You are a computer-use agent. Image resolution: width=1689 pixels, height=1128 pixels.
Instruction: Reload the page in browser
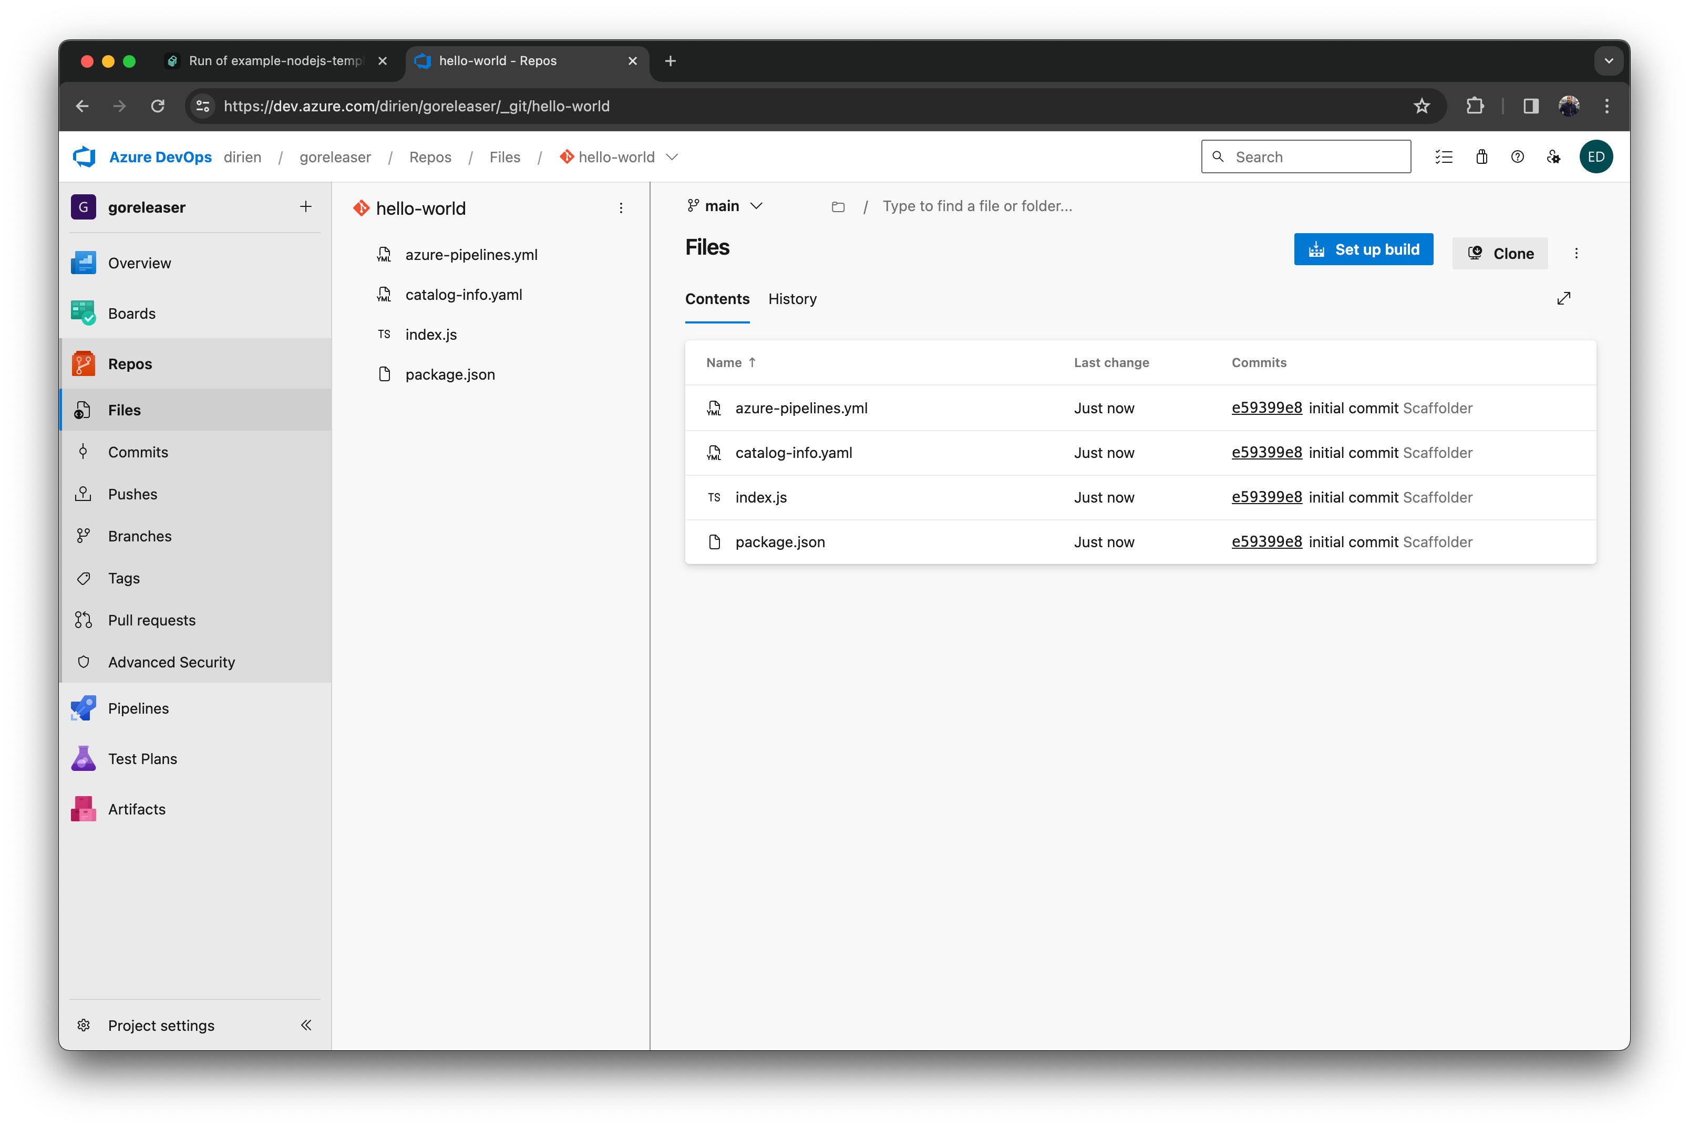coord(158,107)
